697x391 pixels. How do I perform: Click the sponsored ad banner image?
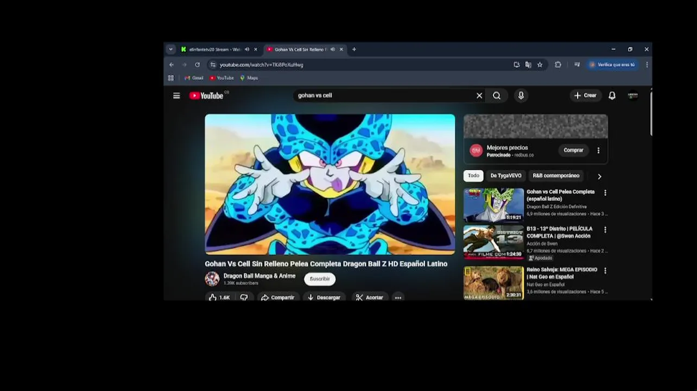(x=536, y=127)
